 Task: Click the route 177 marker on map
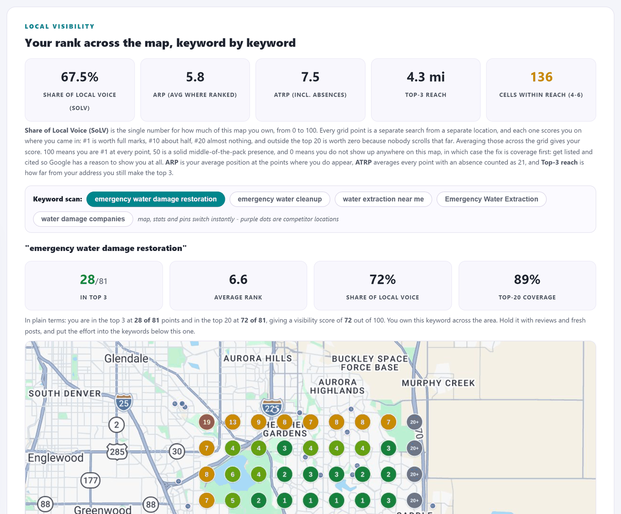tap(90, 480)
